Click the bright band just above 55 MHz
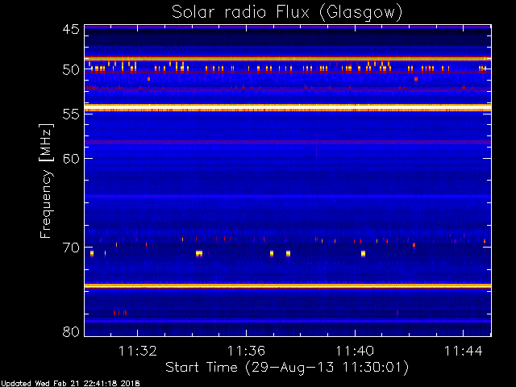516x387 pixels. point(288,107)
